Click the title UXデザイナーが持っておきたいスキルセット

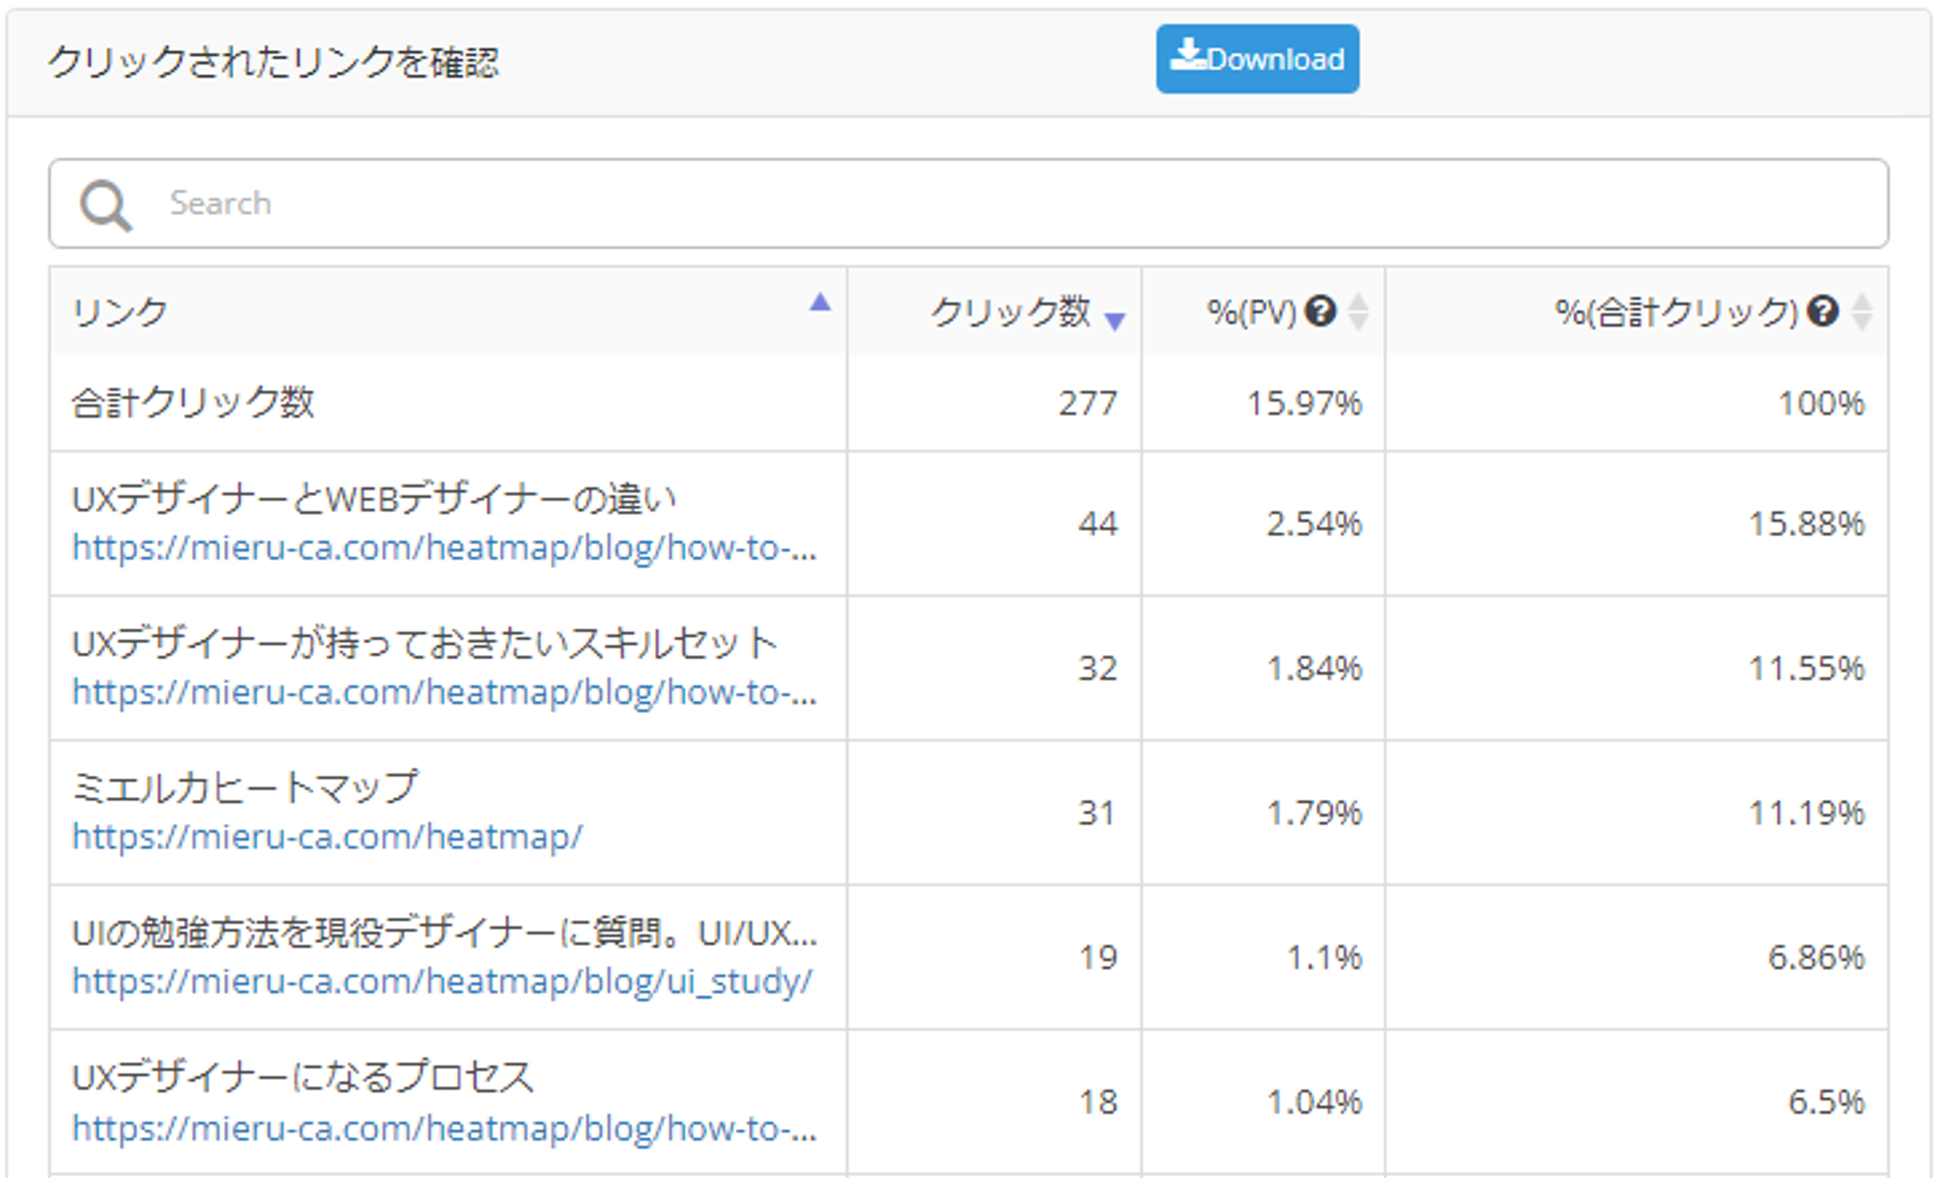click(x=424, y=643)
